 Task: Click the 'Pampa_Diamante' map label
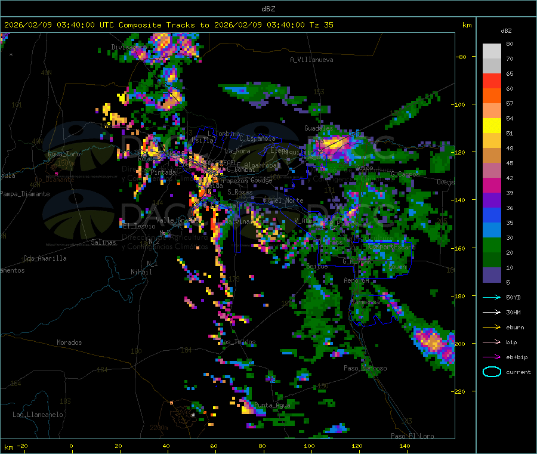25,194
